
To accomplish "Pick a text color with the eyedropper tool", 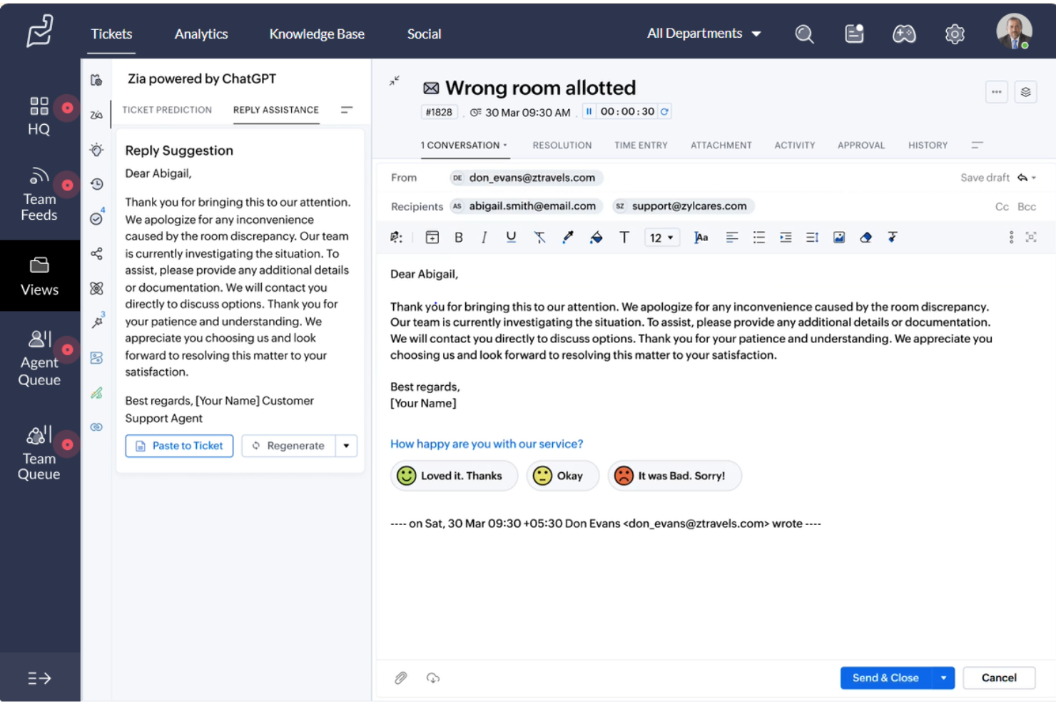I will click(568, 237).
